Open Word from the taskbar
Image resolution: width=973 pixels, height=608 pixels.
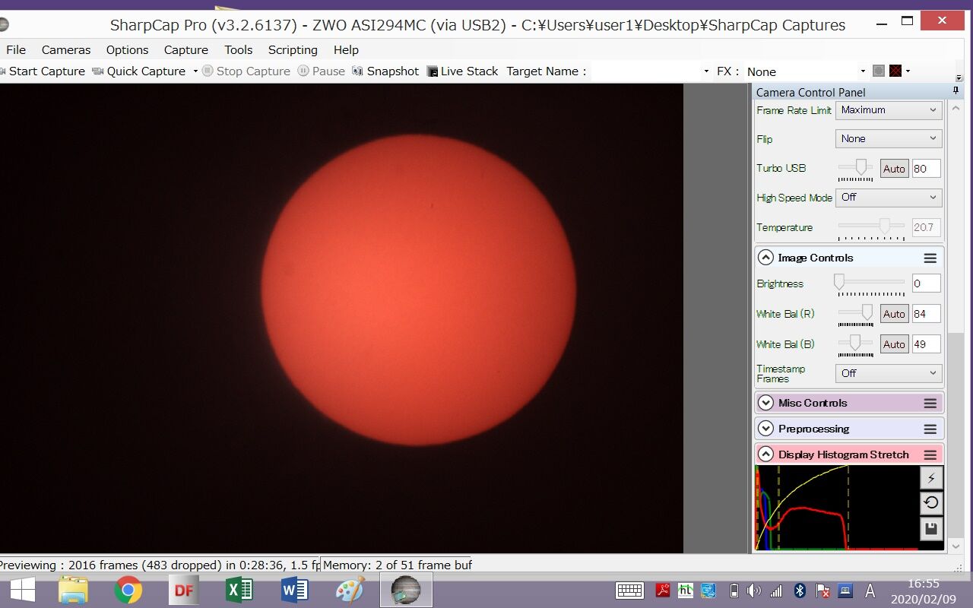294,590
